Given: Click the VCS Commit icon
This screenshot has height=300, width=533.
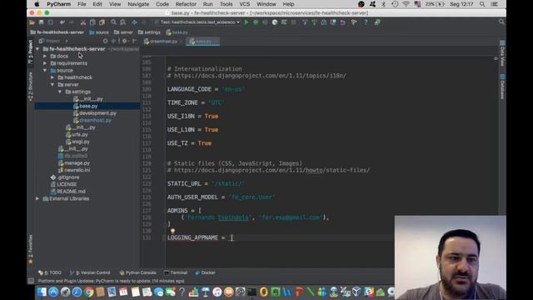Looking at the screenshot, I should click(x=315, y=22).
